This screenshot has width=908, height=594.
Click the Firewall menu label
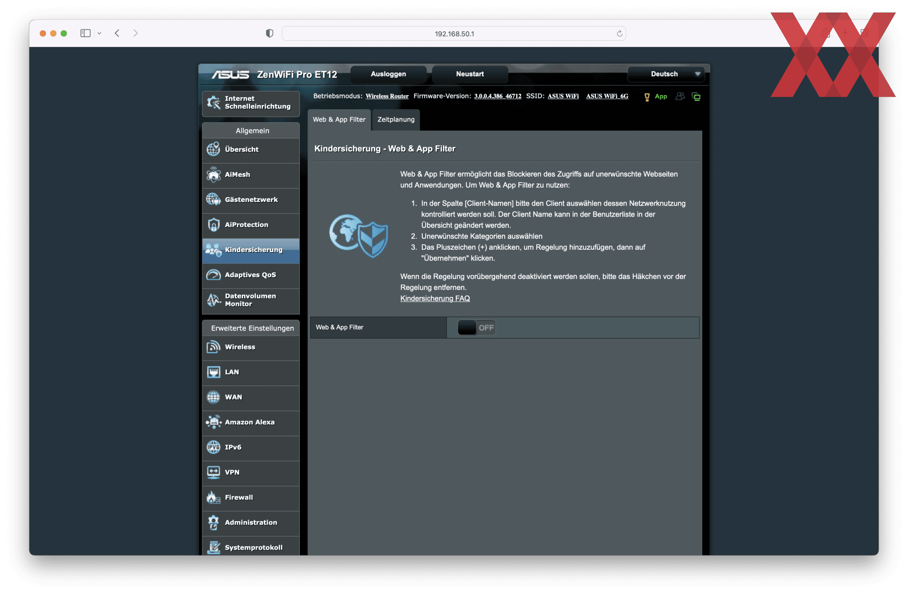pyautogui.click(x=239, y=498)
